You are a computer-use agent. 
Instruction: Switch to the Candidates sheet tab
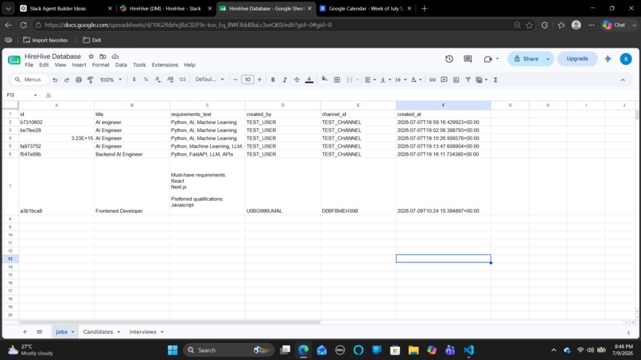point(98,332)
